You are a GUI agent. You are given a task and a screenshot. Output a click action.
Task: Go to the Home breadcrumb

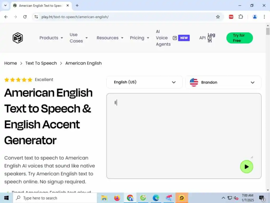11,63
